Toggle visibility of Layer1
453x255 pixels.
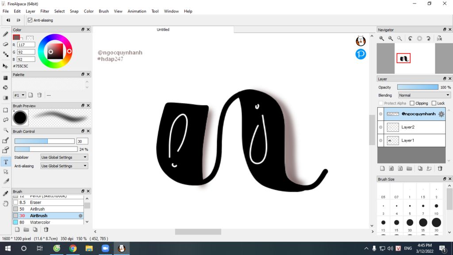coord(381,140)
